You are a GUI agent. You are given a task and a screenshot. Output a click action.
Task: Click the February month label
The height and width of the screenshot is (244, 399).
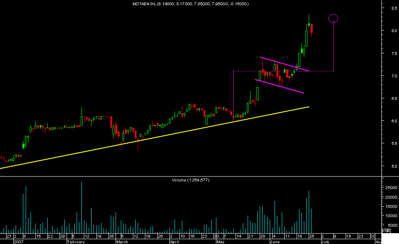coord(76,242)
